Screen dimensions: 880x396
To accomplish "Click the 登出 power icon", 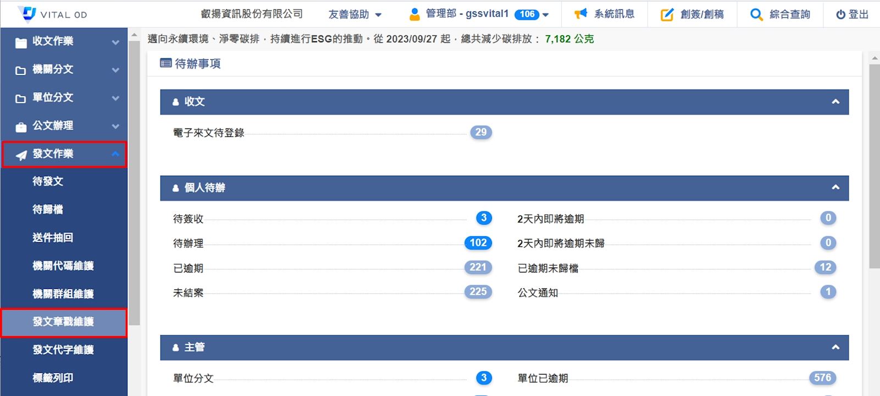I will click(840, 15).
